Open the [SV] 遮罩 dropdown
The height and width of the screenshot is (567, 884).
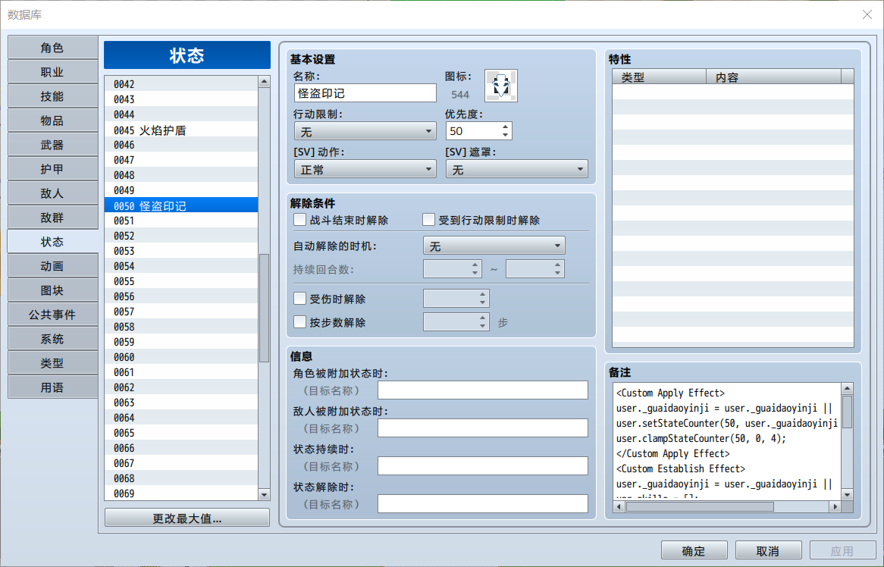pyautogui.click(x=516, y=169)
